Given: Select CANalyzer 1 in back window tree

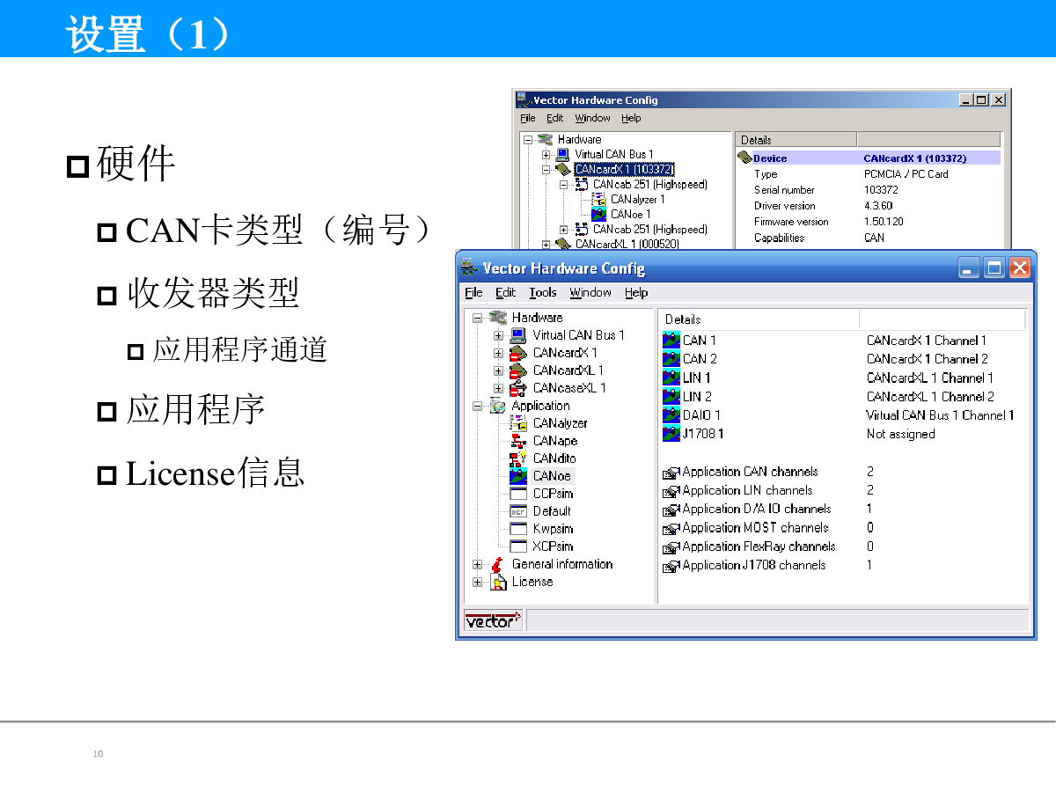Looking at the screenshot, I should point(637,200).
